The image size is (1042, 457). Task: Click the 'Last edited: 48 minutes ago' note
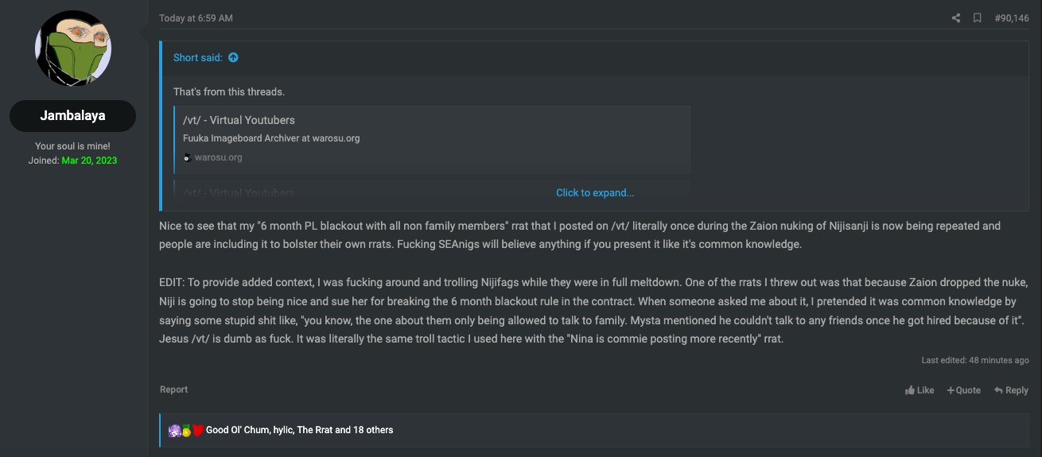point(975,360)
